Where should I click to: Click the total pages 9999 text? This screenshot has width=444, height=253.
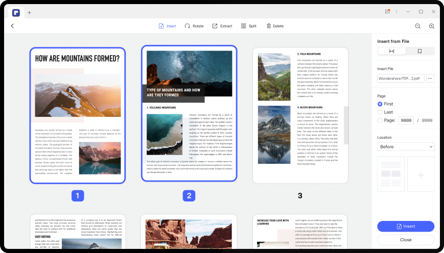[x=427, y=120]
